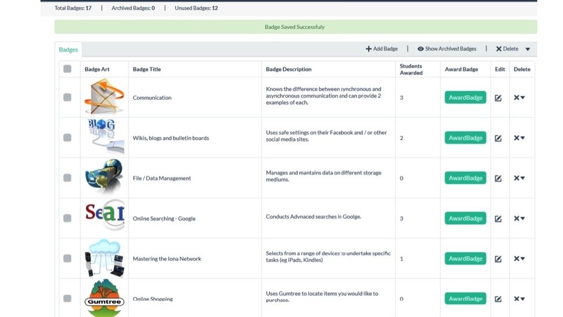Switch to the Badges tab
The height and width of the screenshot is (317, 563).
point(68,50)
